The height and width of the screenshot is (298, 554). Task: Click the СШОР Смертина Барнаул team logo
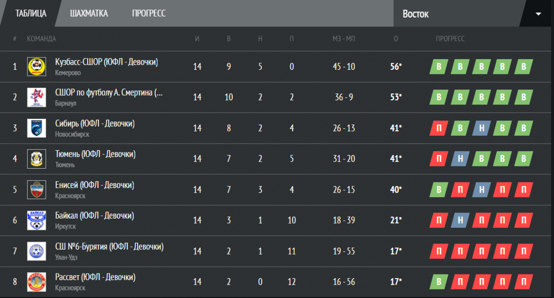(36, 97)
